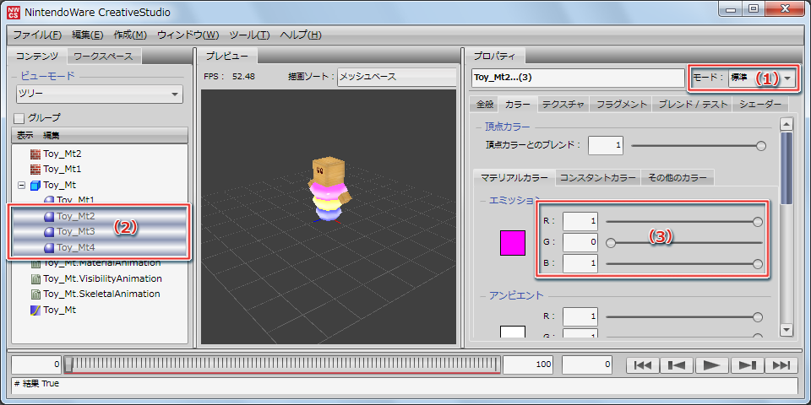811x405 pixels.
Task: Click the Toy_Mt.SkeletalAnimation item icon
Action: 35,294
